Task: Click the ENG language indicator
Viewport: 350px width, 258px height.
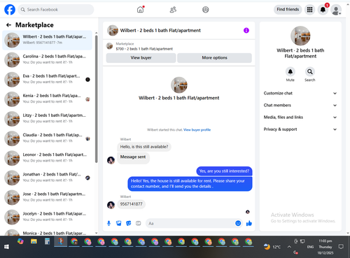Action: point(310,247)
